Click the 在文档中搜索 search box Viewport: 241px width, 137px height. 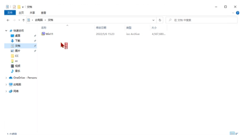click(x=202, y=20)
